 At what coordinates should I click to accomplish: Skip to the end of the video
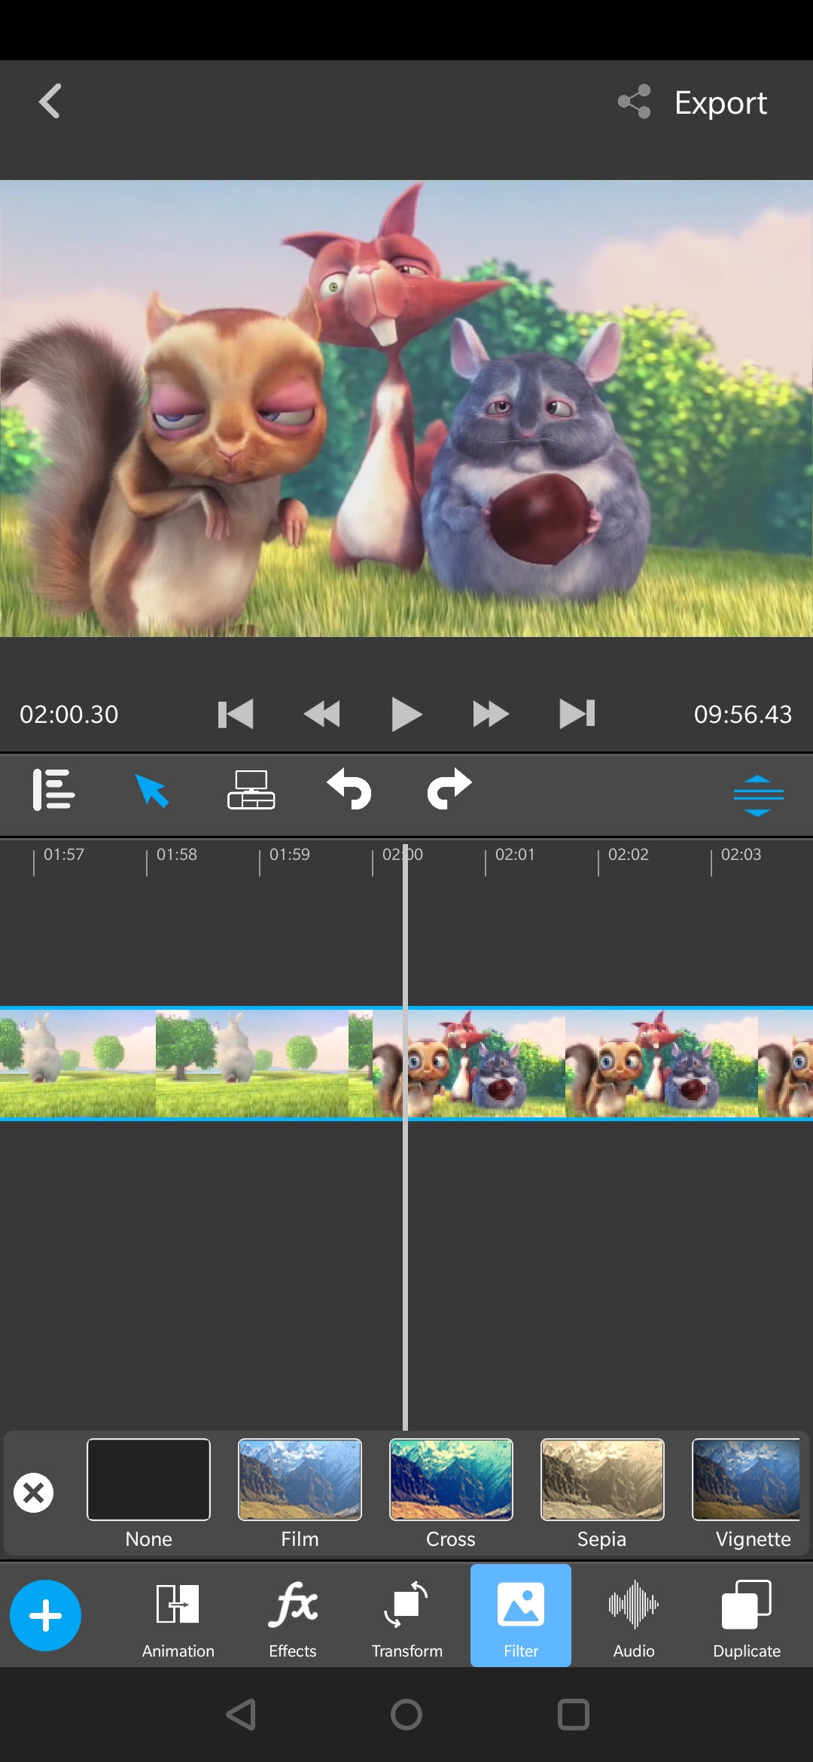pos(577,714)
